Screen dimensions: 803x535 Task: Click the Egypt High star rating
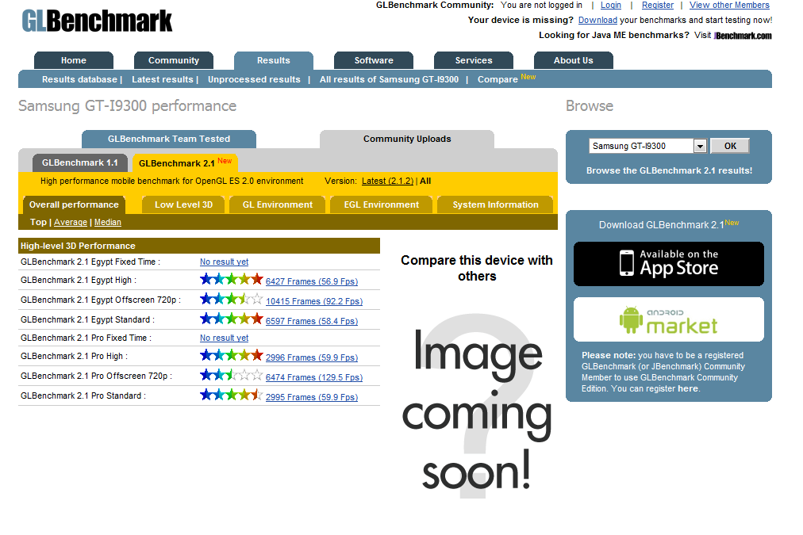[x=232, y=280]
